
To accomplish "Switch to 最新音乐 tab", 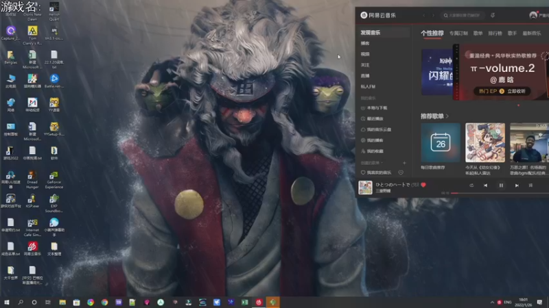I will click(x=532, y=33).
